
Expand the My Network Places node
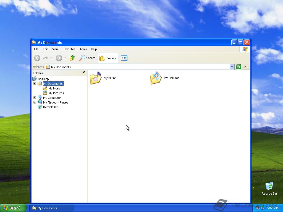35,102
